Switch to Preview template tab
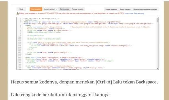This screenshot has height=100, width=169. (x=78, y=9)
